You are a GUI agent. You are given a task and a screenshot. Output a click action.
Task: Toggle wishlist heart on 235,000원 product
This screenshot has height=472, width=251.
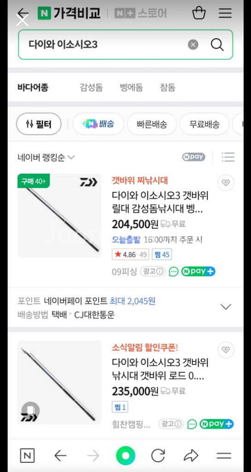click(x=226, y=349)
